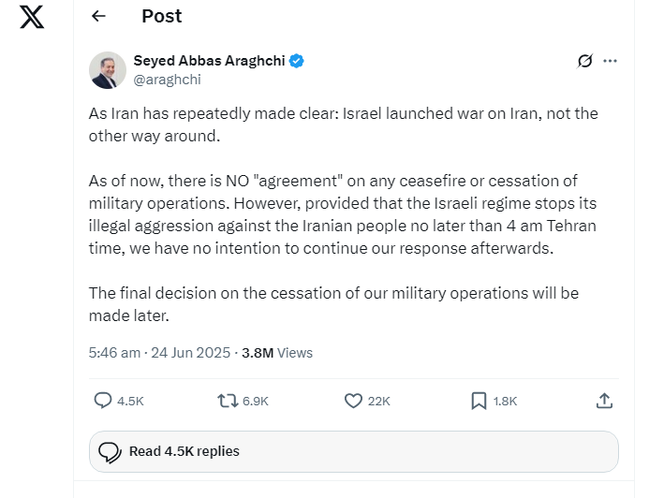Image resolution: width=649 pixels, height=498 pixels.
Task: Click the reply speech bubble icon
Action: (x=103, y=401)
